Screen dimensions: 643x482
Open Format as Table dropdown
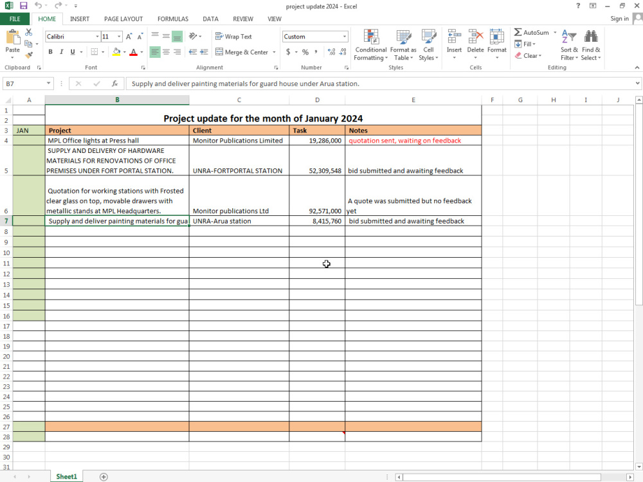(x=404, y=45)
